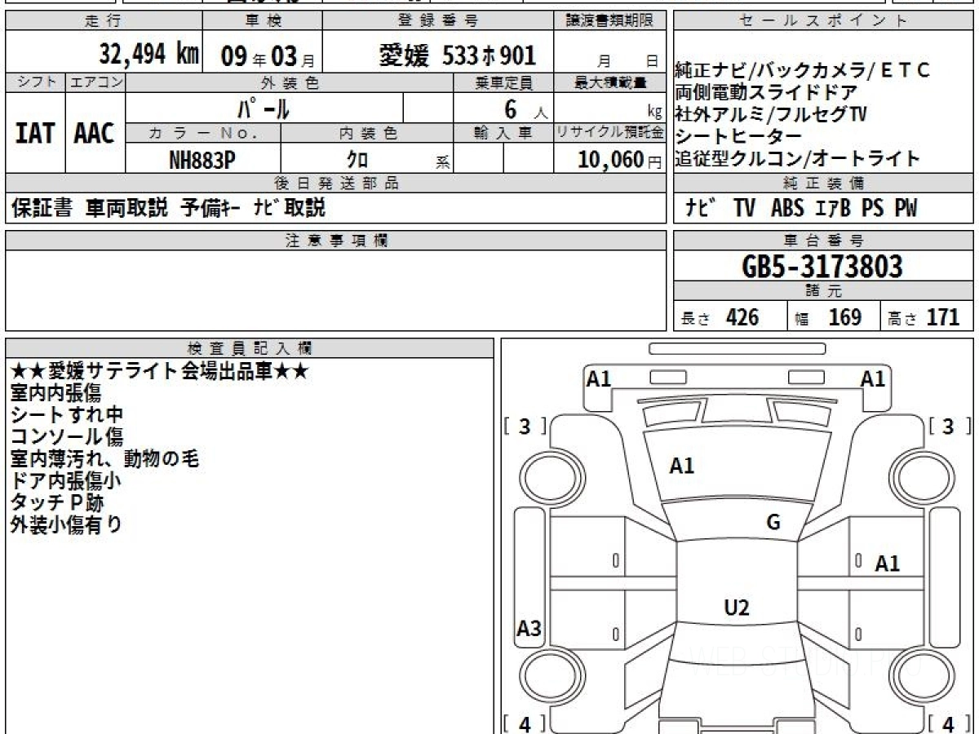The height and width of the screenshot is (734, 979).
Task: Click the 検査員記入欄 header
Action: (250, 347)
